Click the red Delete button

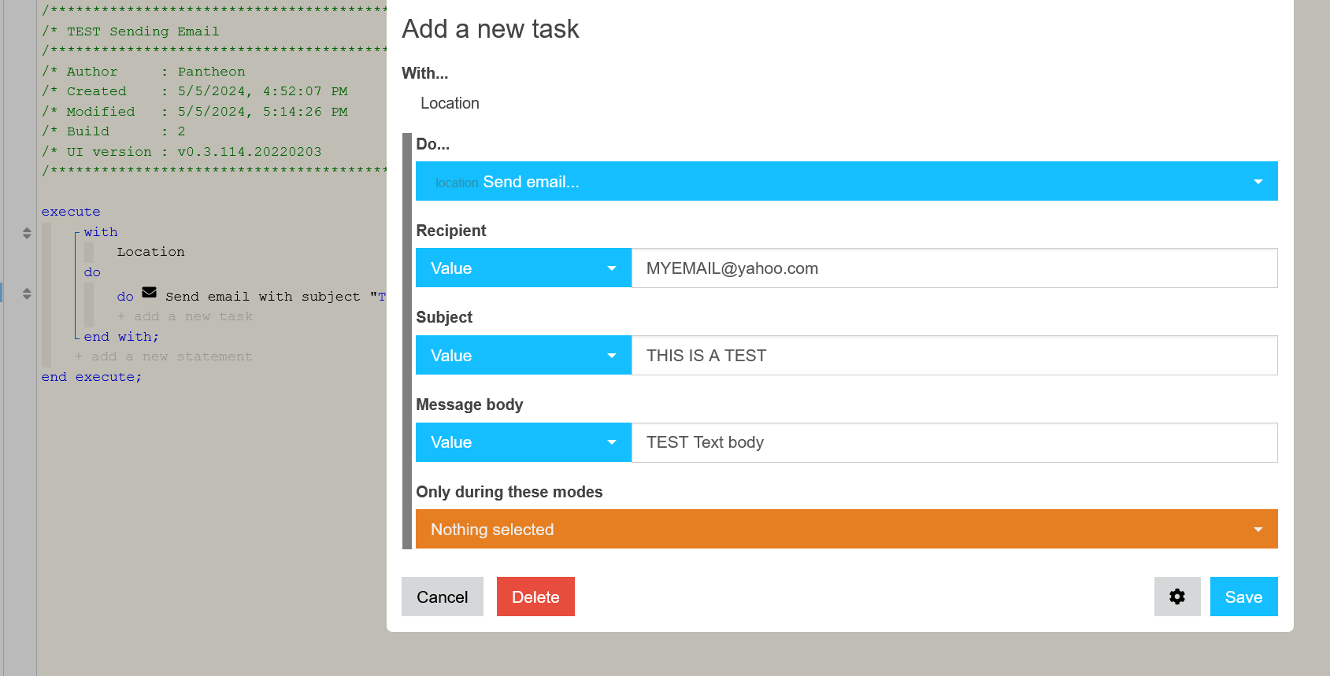click(x=535, y=597)
